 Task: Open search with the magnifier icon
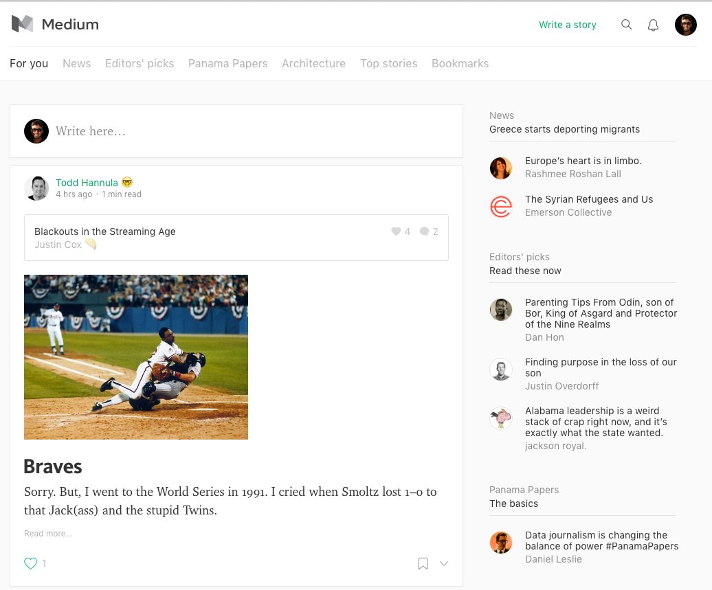tap(626, 25)
